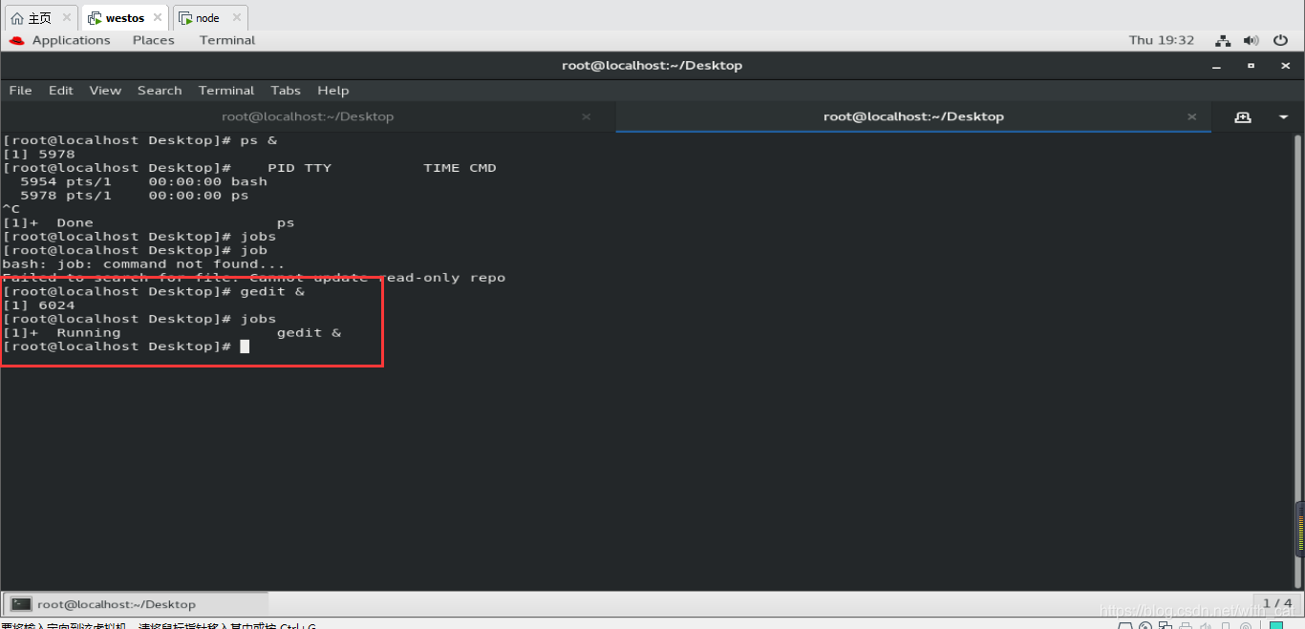Click the taskbar root@localhost:~/Desktop window button
Image resolution: width=1305 pixels, height=629 pixels.
click(137, 604)
